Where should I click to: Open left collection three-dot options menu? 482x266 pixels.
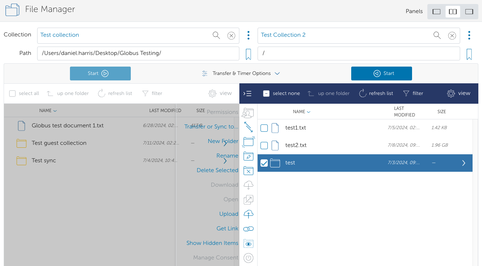pos(248,35)
